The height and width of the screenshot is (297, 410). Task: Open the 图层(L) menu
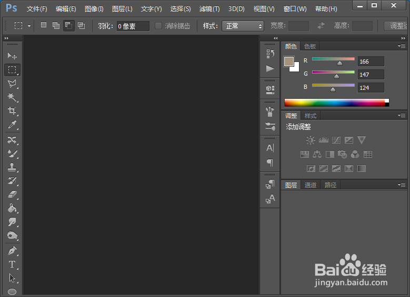tap(122, 9)
